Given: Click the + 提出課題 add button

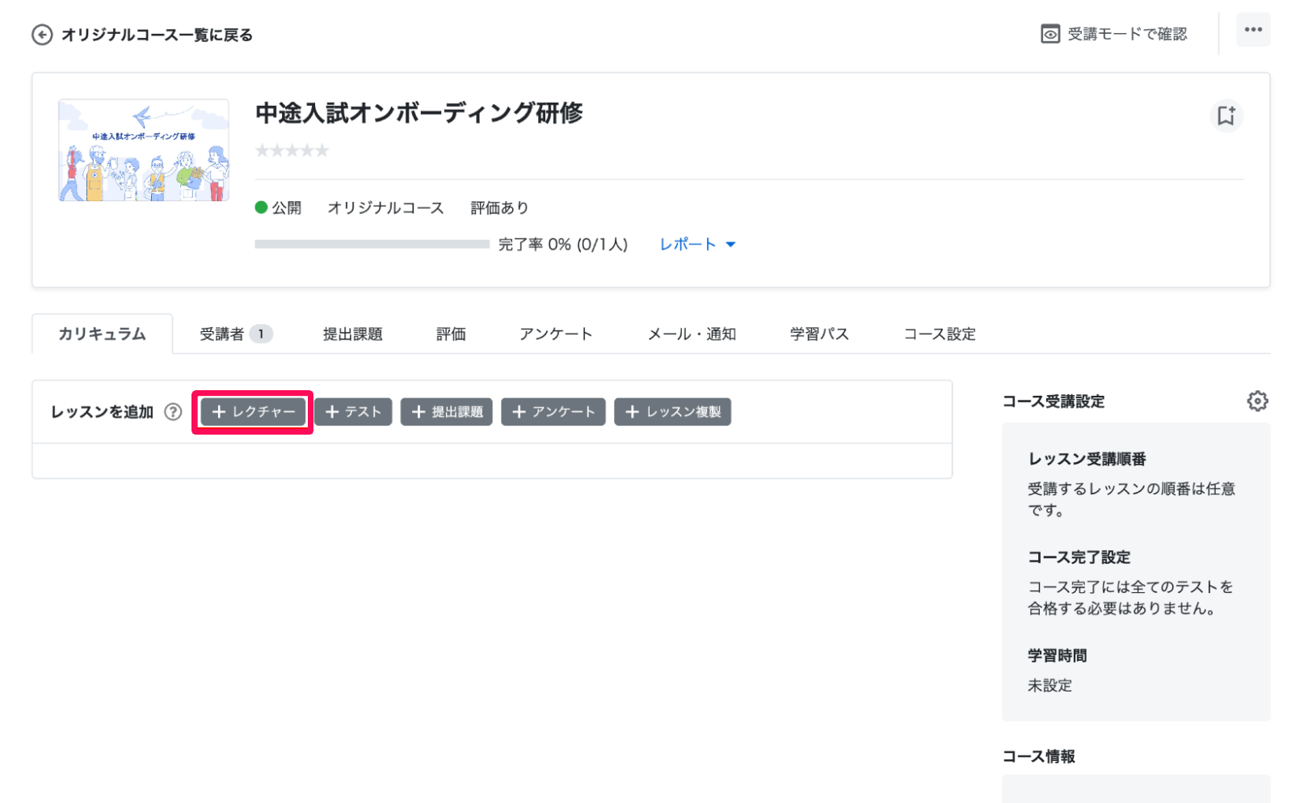Looking at the screenshot, I should (x=447, y=412).
